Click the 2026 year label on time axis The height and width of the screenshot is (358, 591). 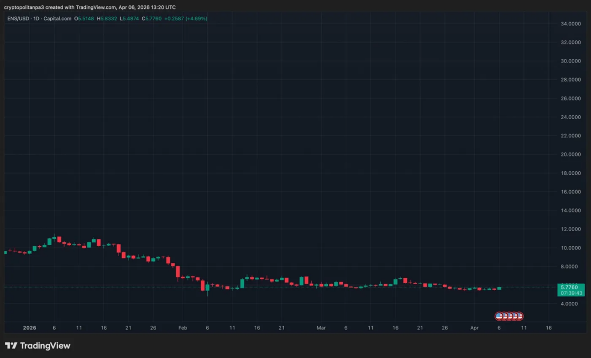pos(30,327)
